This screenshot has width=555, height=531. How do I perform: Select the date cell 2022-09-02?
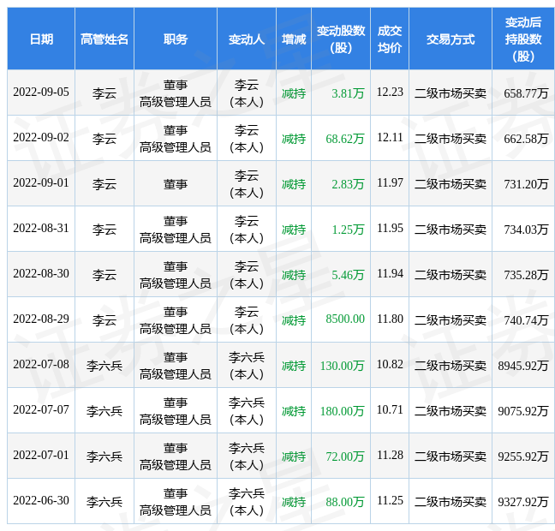coord(41,137)
